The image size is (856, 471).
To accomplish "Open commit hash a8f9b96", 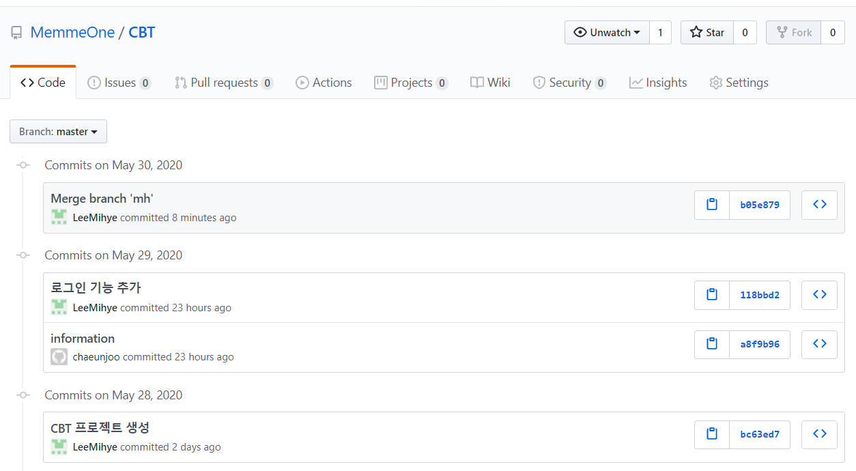I will (760, 344).
